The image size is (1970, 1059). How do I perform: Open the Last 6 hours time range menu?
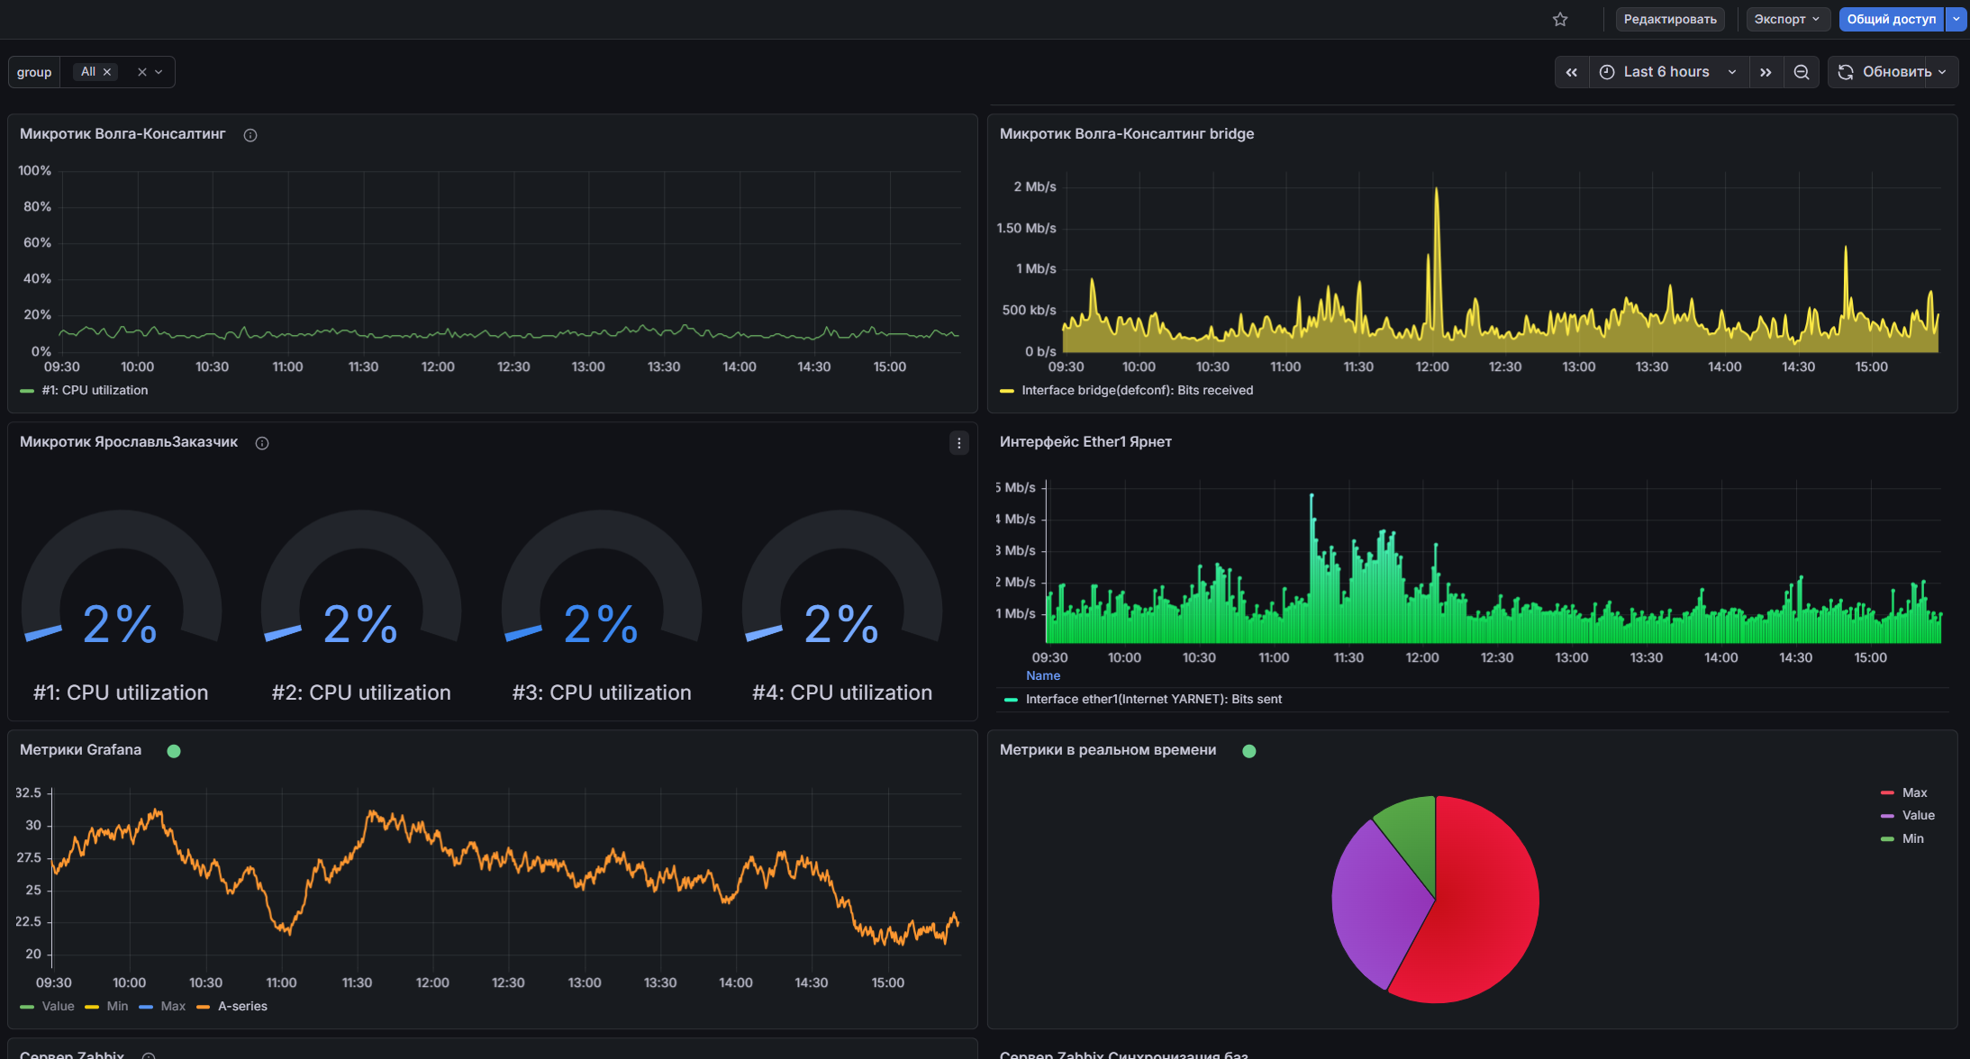point(1666,71)
